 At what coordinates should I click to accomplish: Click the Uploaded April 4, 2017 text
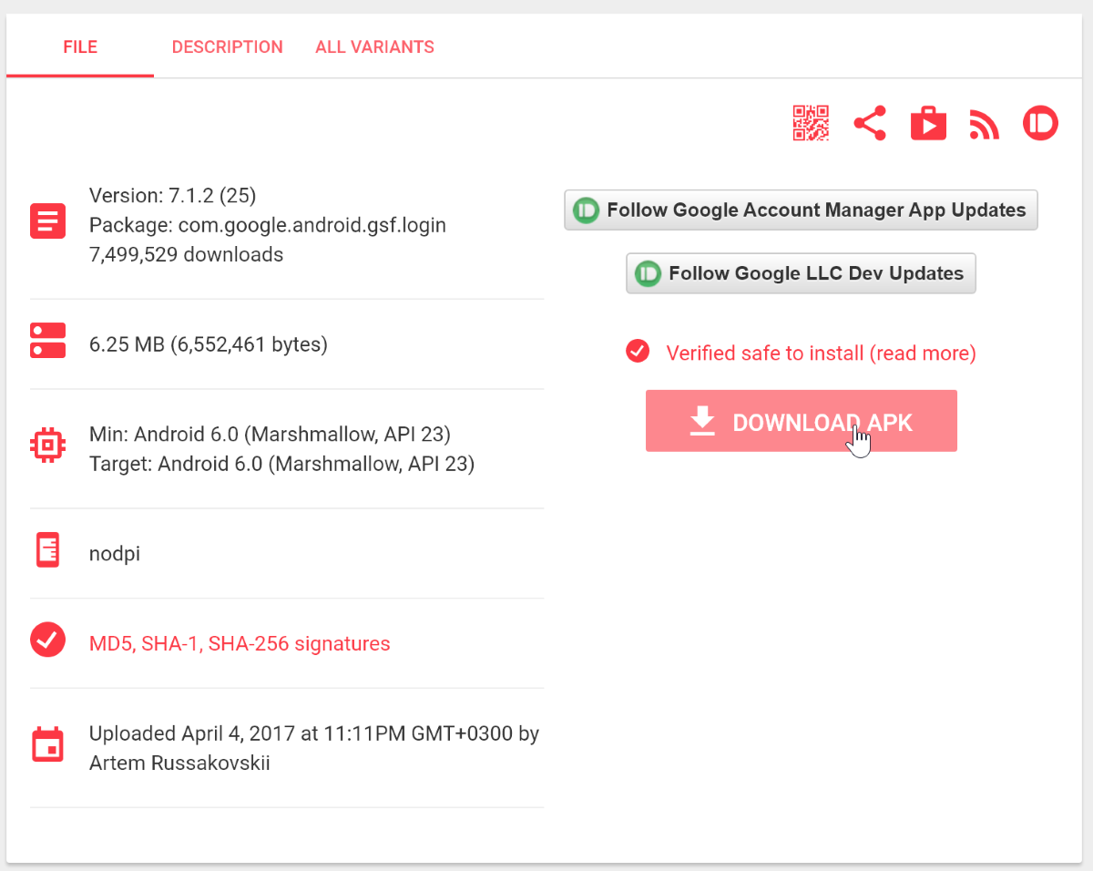click(x=314, y=733)
